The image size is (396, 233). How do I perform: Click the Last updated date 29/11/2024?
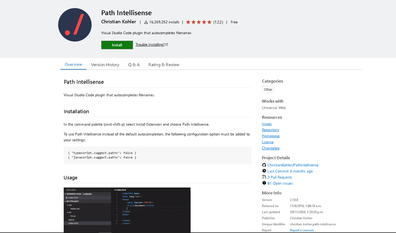307,212
